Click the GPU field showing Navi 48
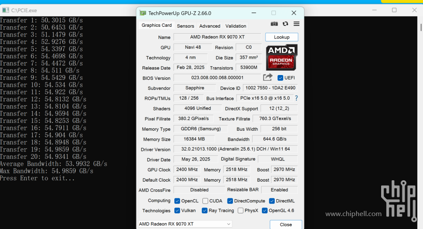This screenshot has width=423, height=229. 193,47
